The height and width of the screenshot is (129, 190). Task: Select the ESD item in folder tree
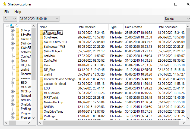(24, 83)
